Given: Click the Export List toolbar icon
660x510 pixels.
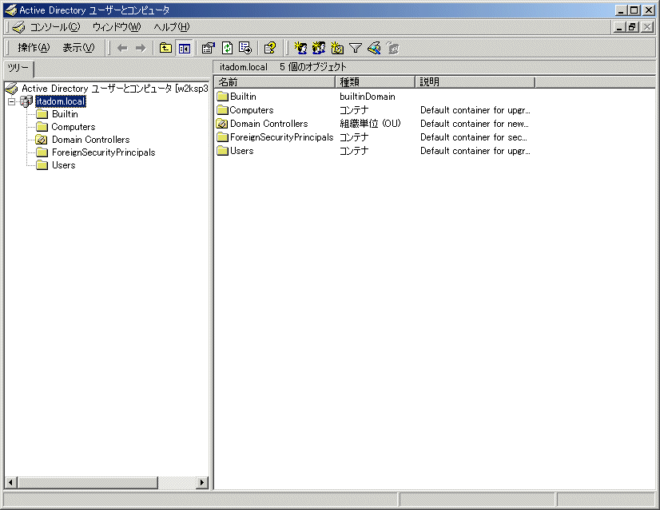Looking at the screenshot, I should point(245,49).
